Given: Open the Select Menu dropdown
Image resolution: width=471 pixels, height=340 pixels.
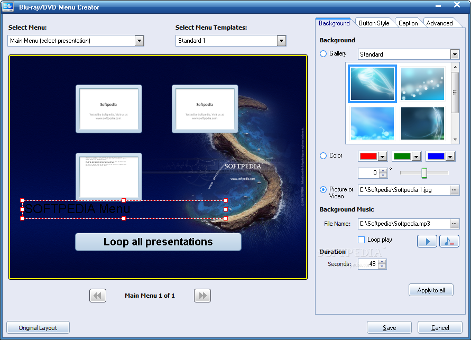Looking at the screenshot, I should 139,41.
